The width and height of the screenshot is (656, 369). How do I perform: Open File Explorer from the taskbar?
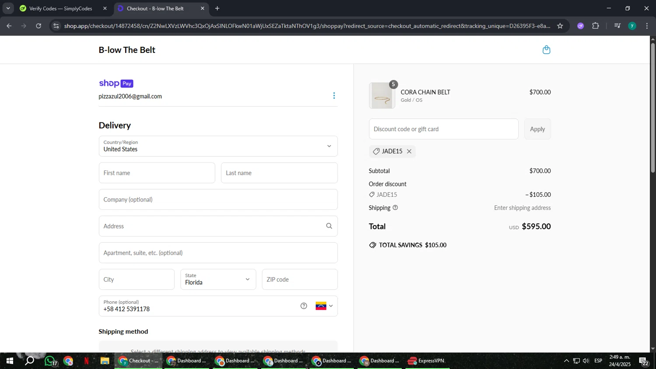coord(105,361)
